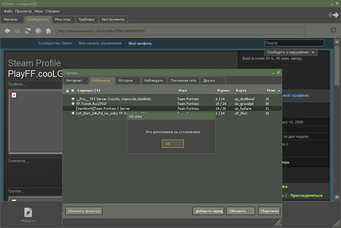Select the TF.Tomsk.Ru:27017 server name
This screenshot has height=228, width=341.
pyautogui.click(x=91, y=104)
